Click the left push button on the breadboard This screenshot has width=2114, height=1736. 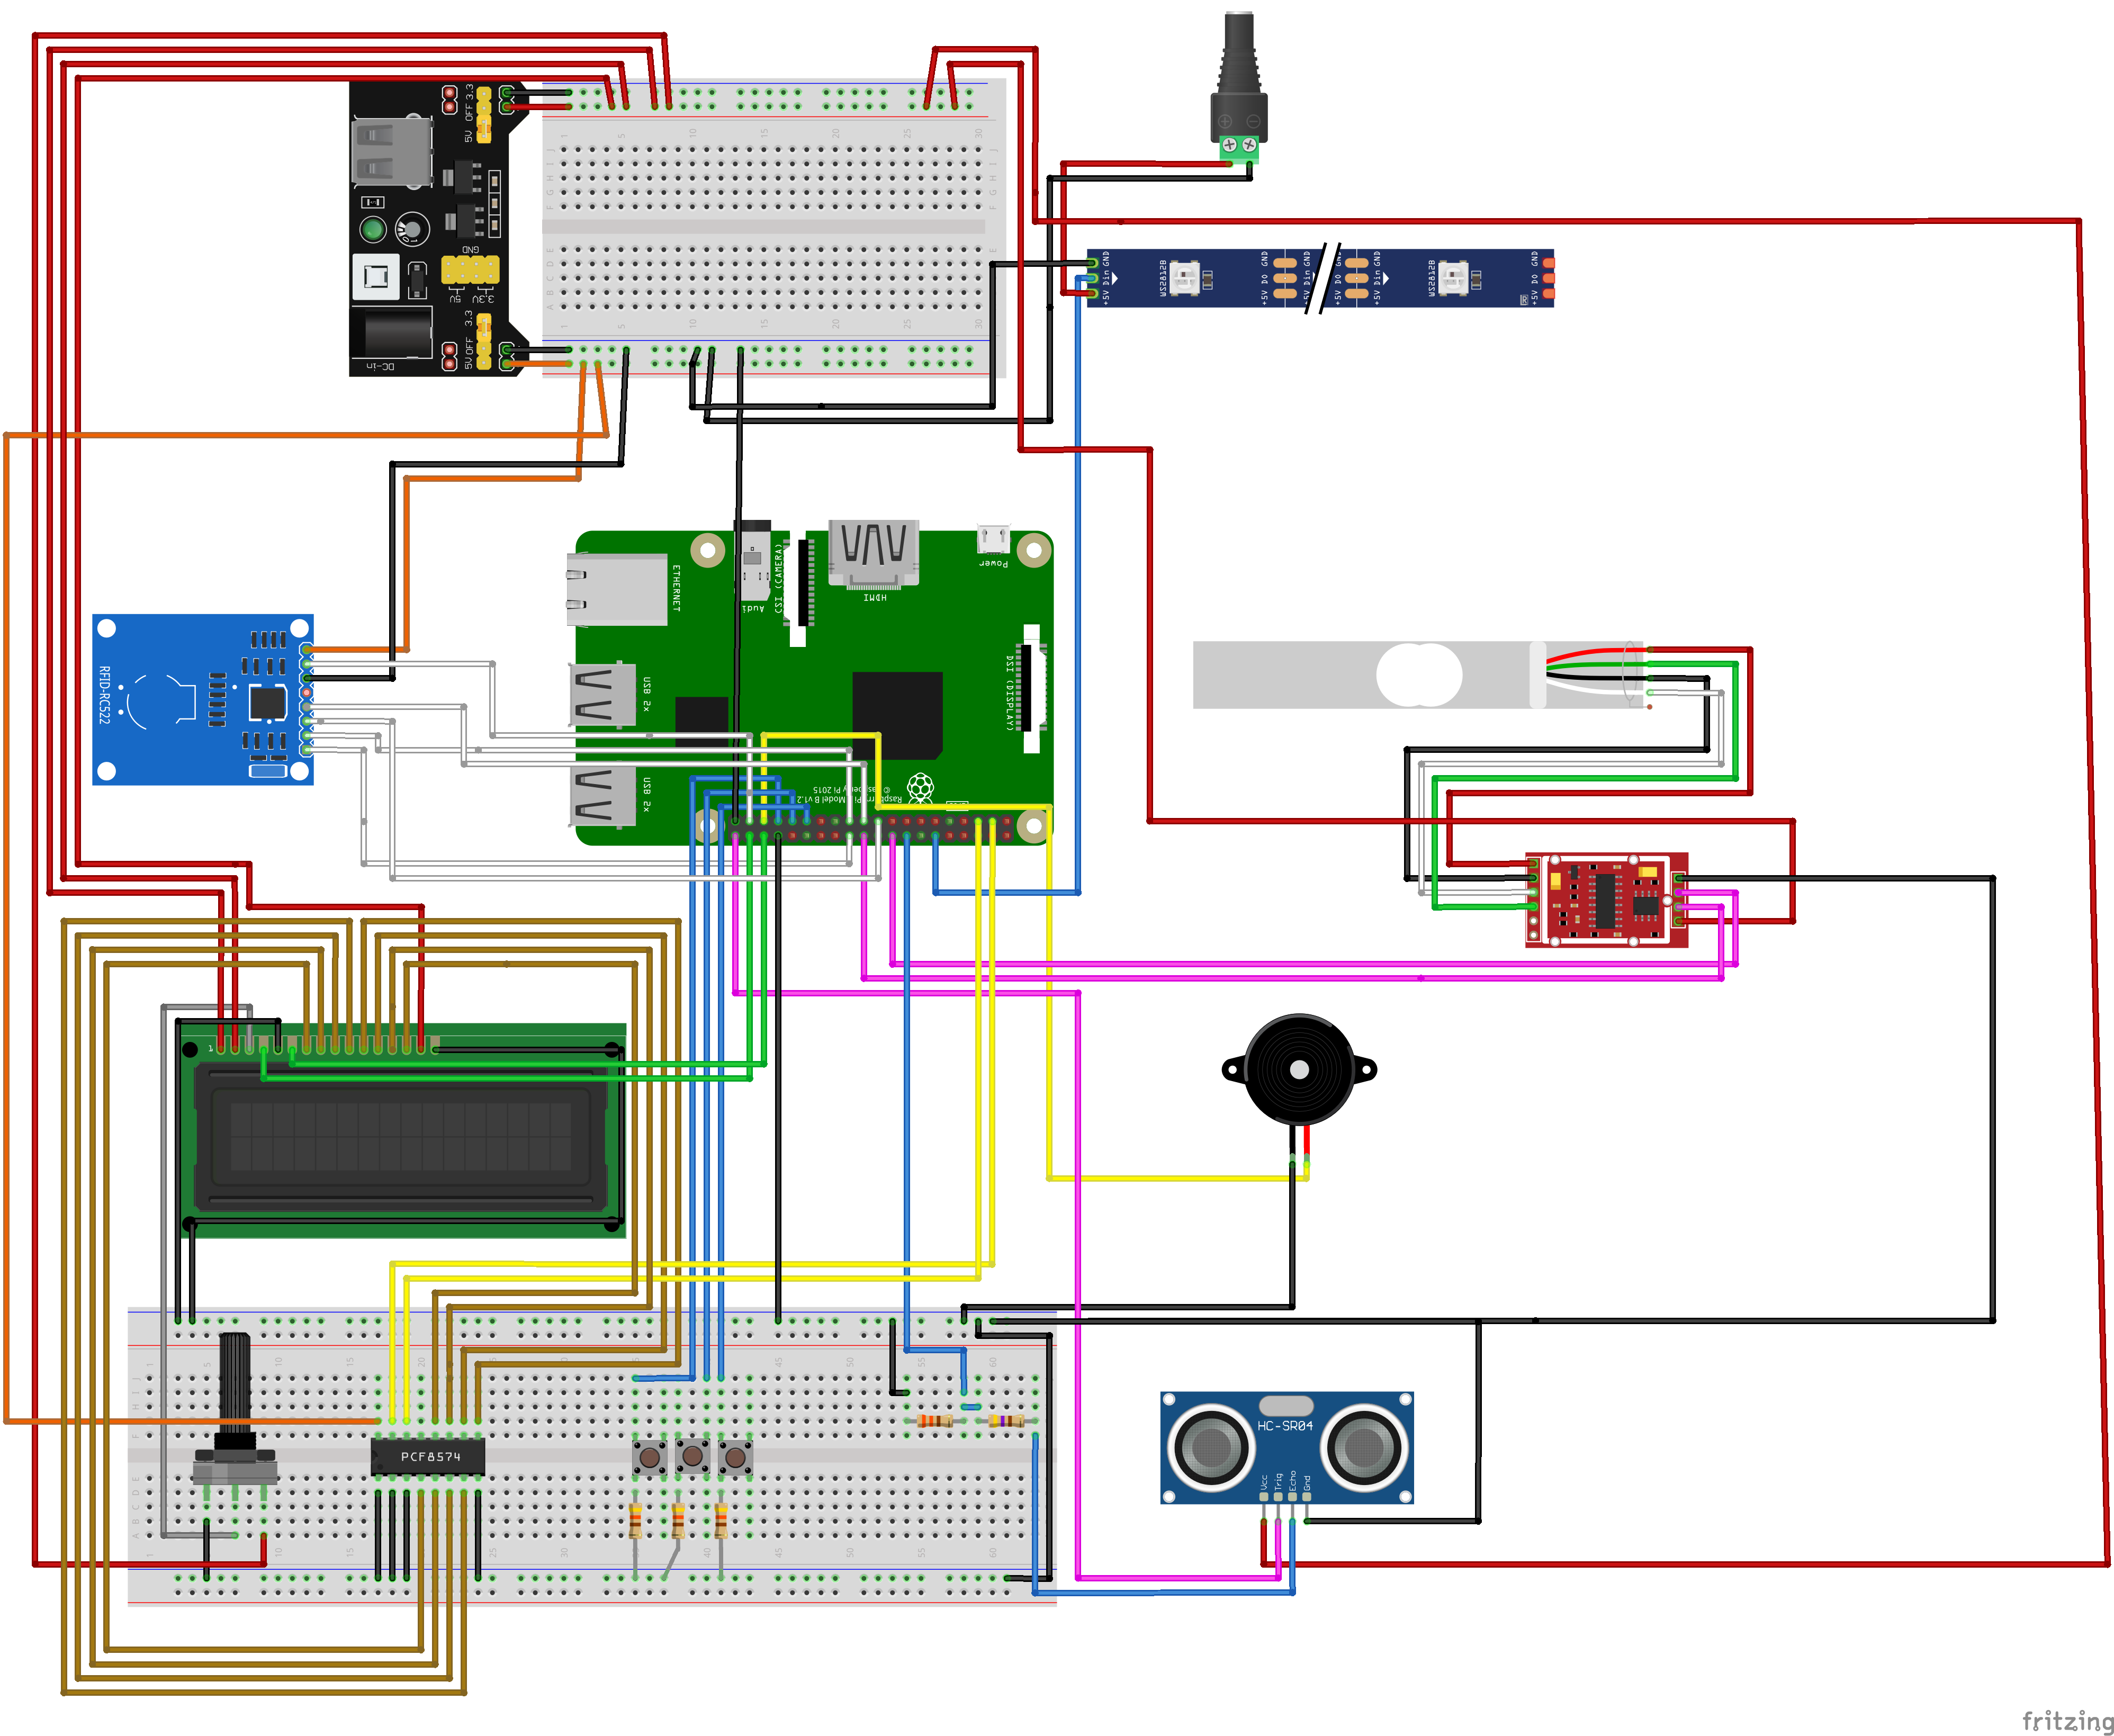(x=650, y=1457)
